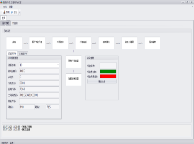This screenshot has width=194, height=144.
Task: Click the application logo in title bar
Action: 1,2
